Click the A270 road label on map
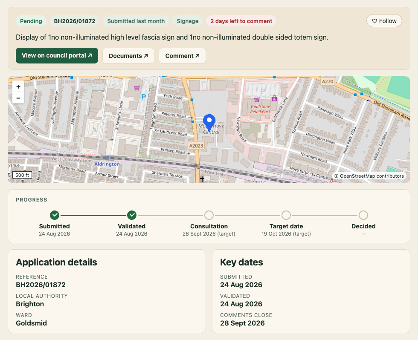The height and width of the screenshot is (340, 418). click(328, 81)
